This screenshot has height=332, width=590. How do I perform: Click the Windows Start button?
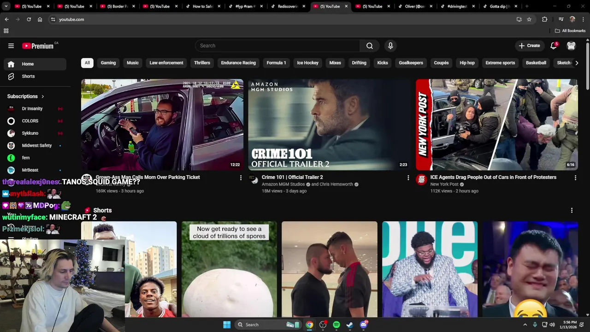227,325
